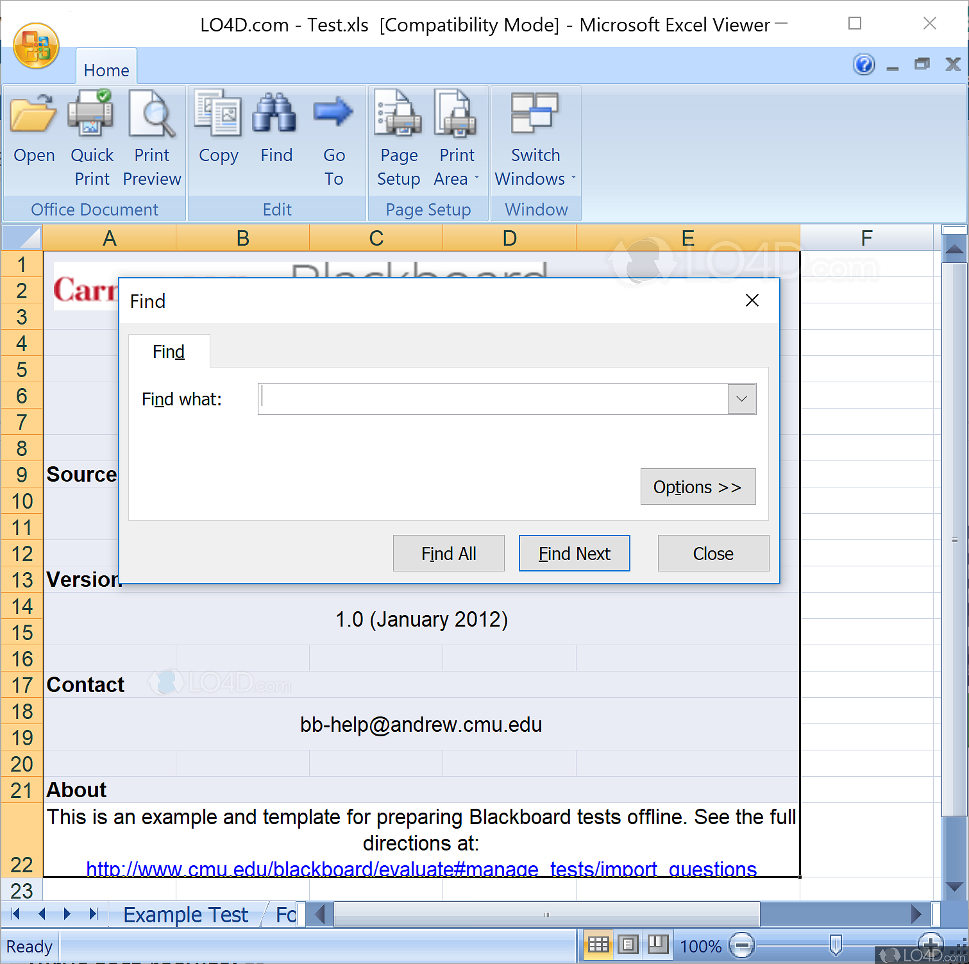This screenshot has height=964, width=969.
Task: Open Page Setup from the ribbon
Action: pyautogui.click(x=398, y=114)
